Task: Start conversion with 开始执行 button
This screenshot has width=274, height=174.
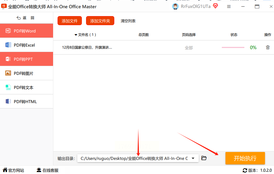Action: click(x=245, y=158)
